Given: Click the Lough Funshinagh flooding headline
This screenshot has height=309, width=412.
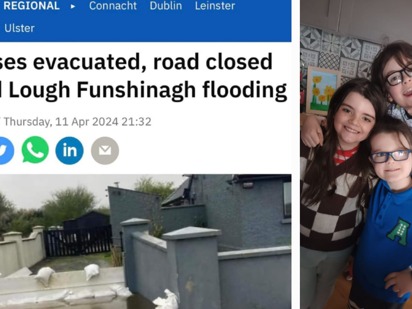Looking at the screenshot, I should coord(144,76).
